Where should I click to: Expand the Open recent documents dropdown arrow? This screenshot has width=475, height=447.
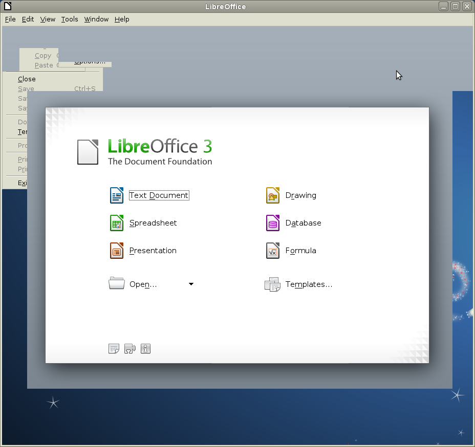coord(191,284)
